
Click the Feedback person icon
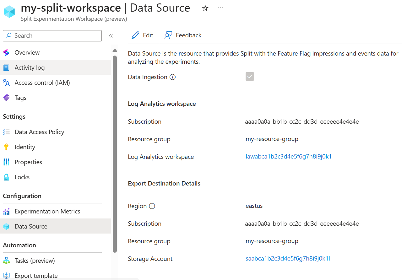pos(168,35)
